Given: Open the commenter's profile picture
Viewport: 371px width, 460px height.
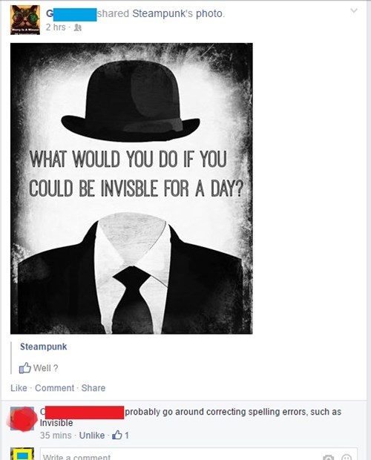Looking at the screenshot, I should point(22,418).
